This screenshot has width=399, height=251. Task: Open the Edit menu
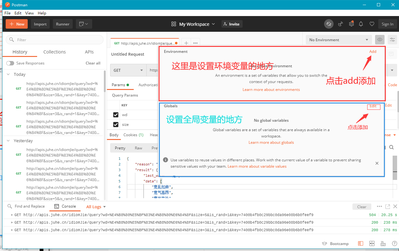[18, 13]
